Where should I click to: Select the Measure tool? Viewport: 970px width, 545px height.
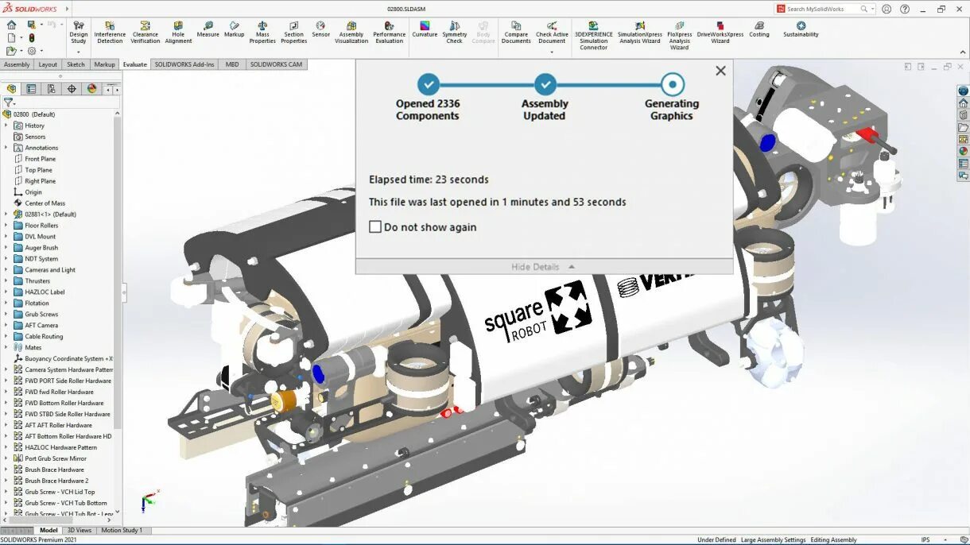pyautogui.click(x=207, y=33)
